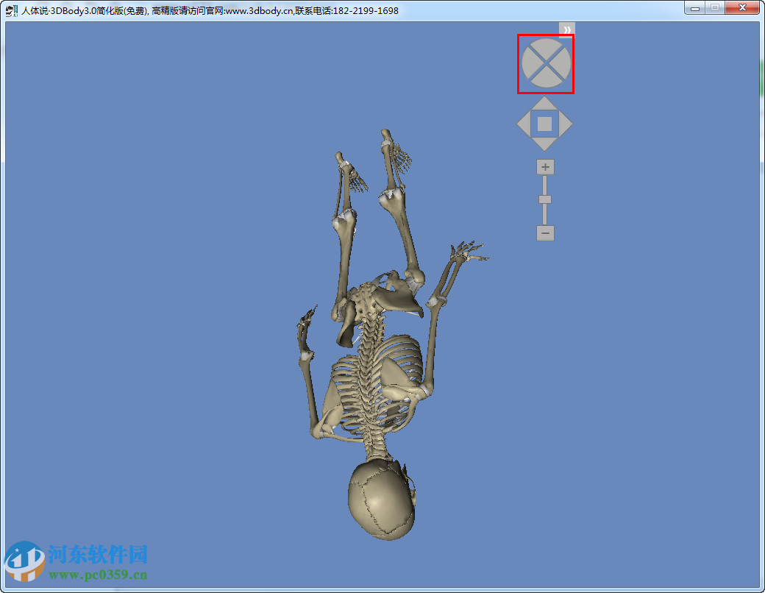This screenshot has width=765, height=593.
Task: Click the bottom segment of the rotation trackball
Action: pos(546,79)
